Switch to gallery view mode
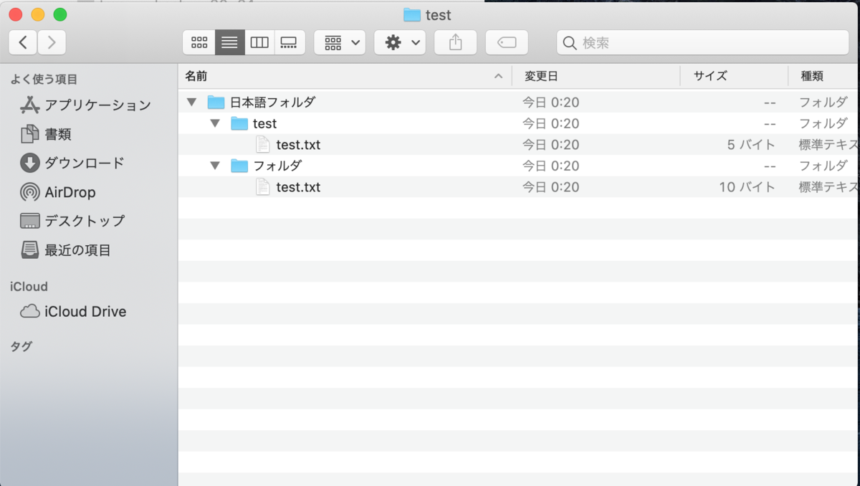 [290, 42]
